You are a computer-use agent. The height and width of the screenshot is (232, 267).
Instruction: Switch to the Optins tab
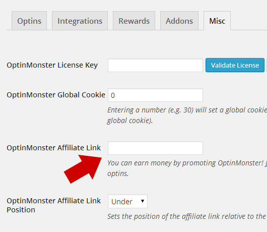[x=29, y=21]
